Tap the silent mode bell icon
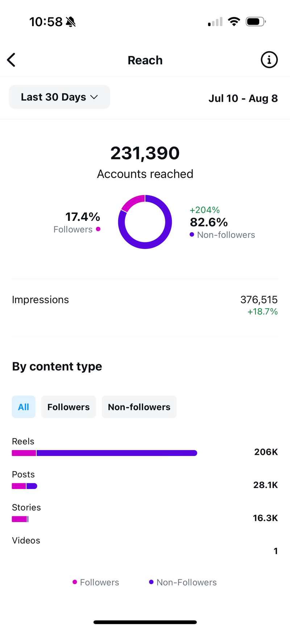290x630 pixels. point(71,22)
